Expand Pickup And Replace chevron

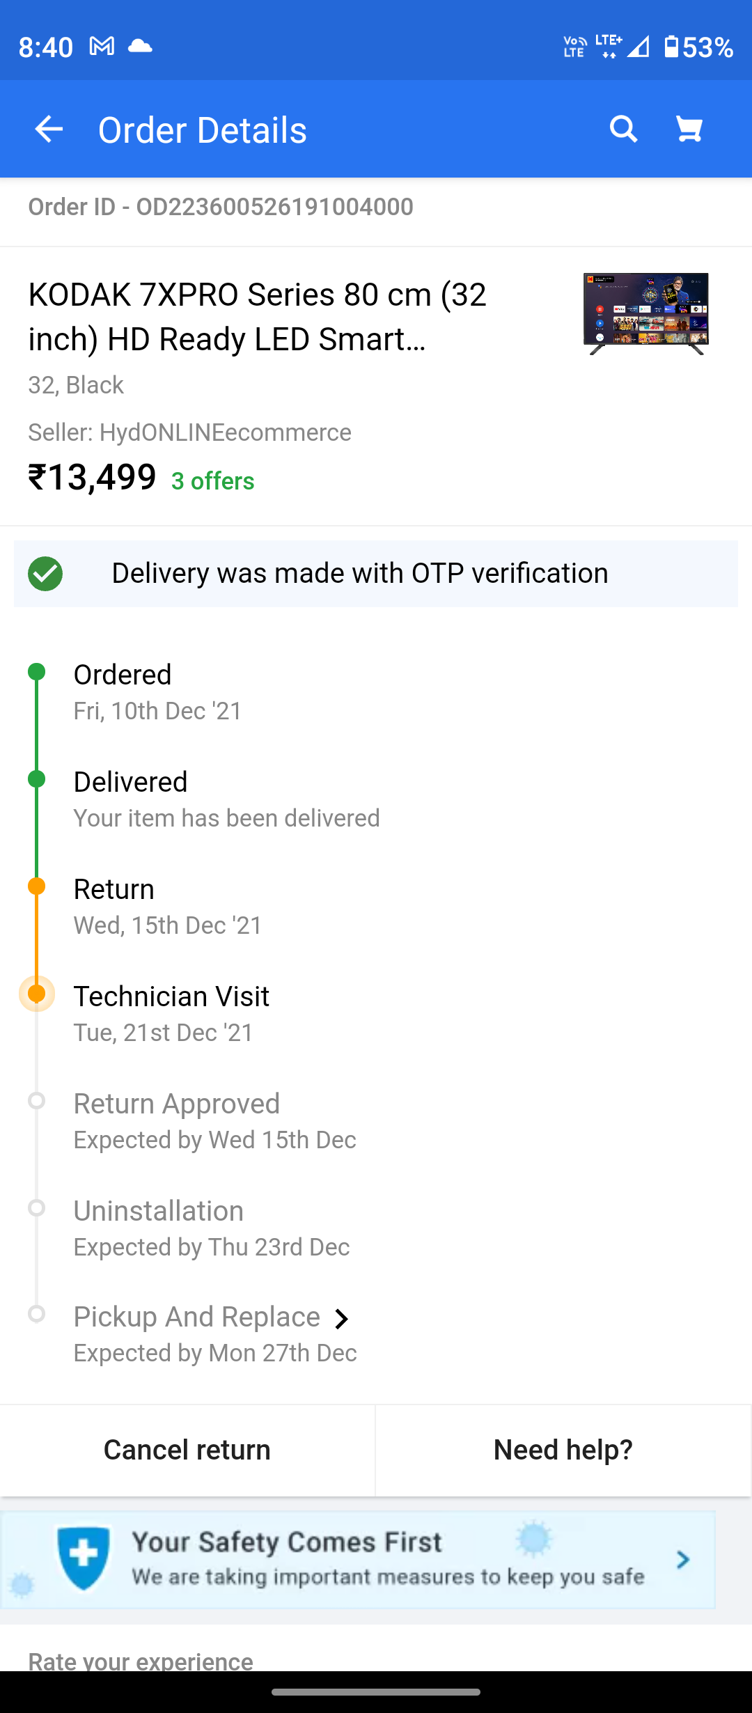pyautogui.click(x=341, y=1319)
